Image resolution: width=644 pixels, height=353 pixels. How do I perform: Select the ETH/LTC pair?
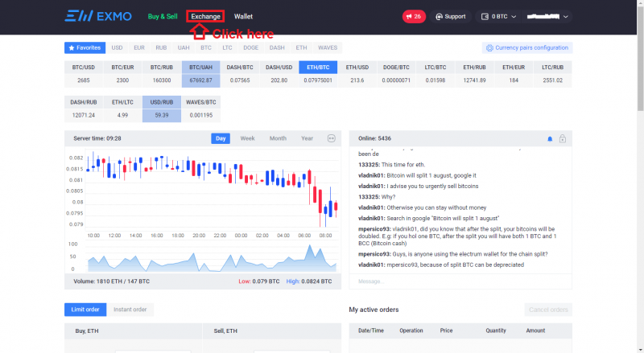pos(122,109)
